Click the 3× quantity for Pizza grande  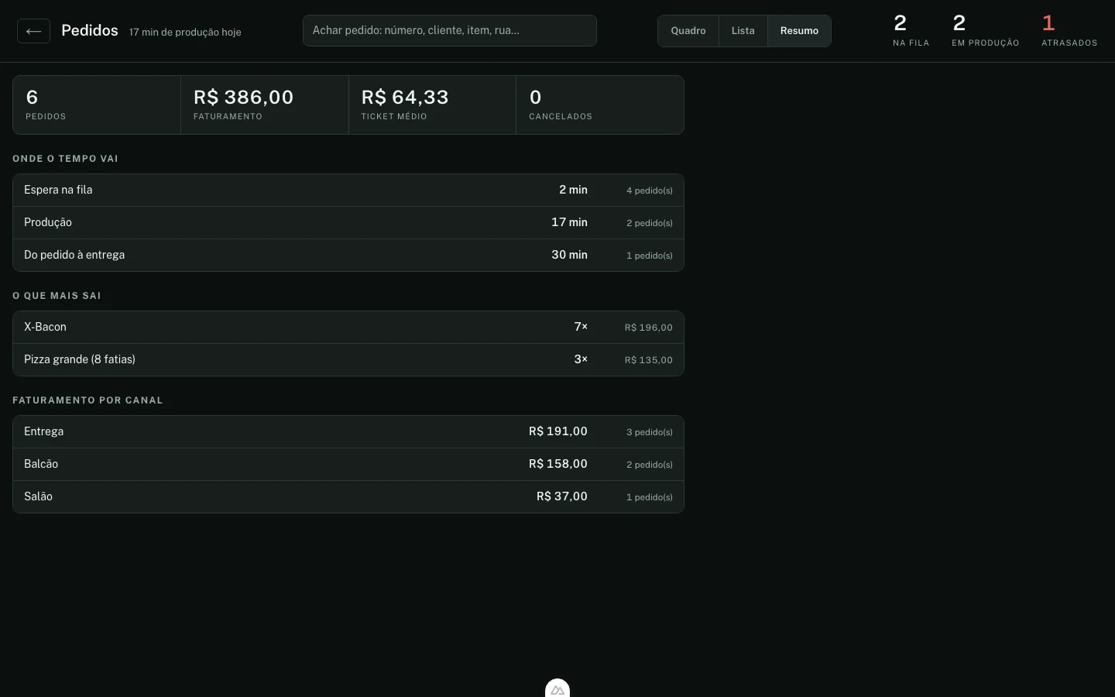tap(581, 359)
